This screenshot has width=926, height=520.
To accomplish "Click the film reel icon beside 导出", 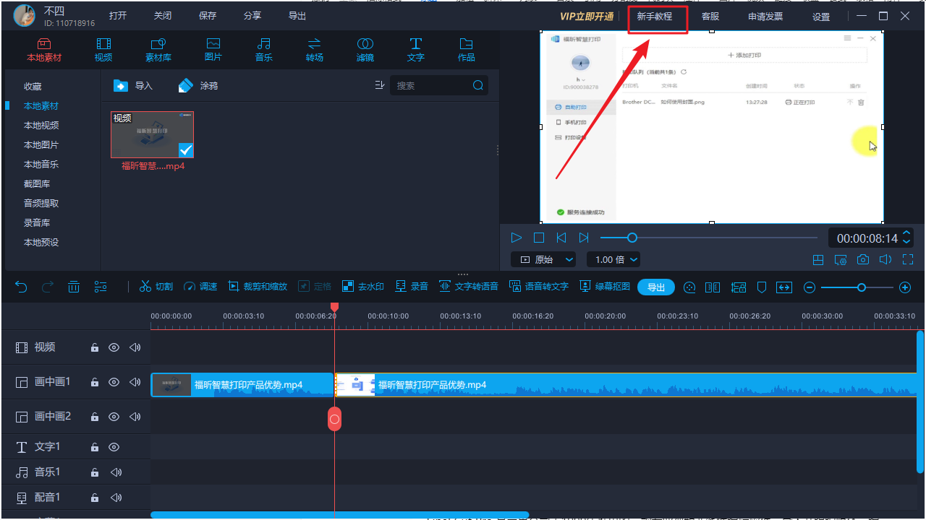I will 689,287.
